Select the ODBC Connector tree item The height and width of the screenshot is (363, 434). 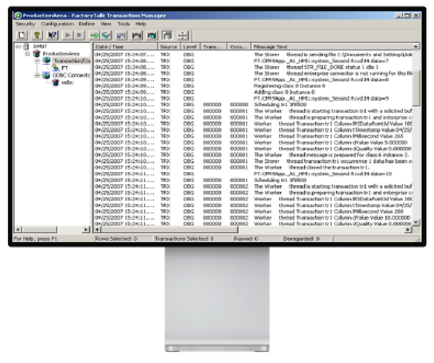71,75
